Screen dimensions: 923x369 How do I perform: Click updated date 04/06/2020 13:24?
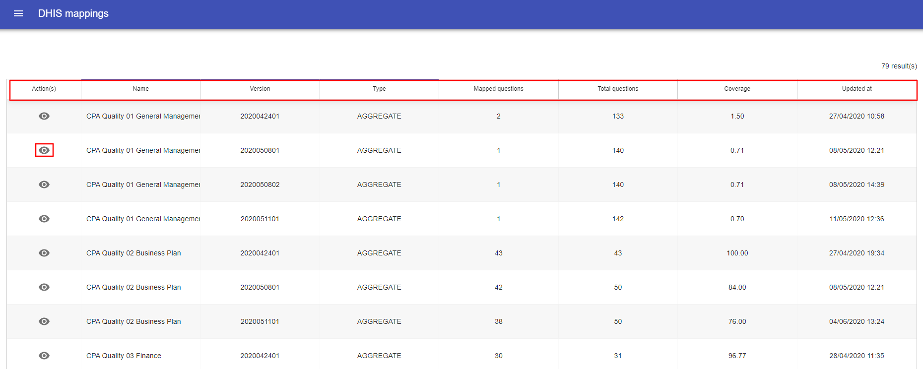(x=857, y=321)
